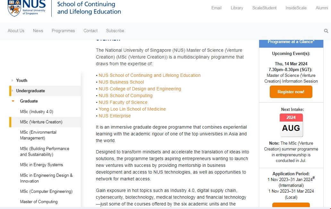This screenshot has height=209, width=331.
Task: Collapse the Graduate section
Action: coord(29,101)
